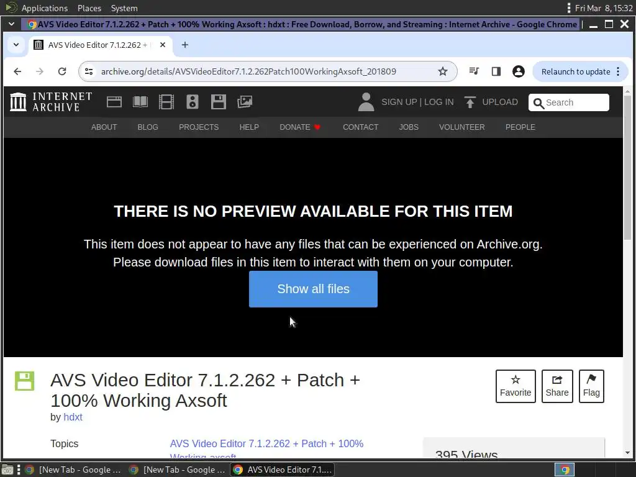Screen dimensions: 636x477
Task: Expand the tab search dropdown arrow
Action: click(16, 45)
